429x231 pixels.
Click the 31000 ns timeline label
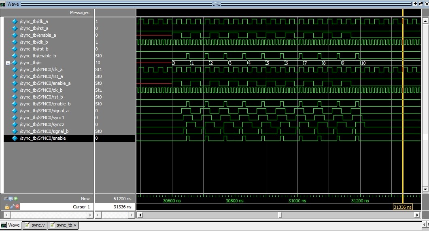(297, 201)
